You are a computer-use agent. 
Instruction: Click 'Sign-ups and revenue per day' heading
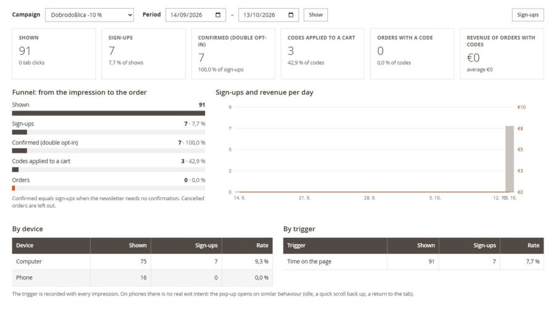pos(264,93)
